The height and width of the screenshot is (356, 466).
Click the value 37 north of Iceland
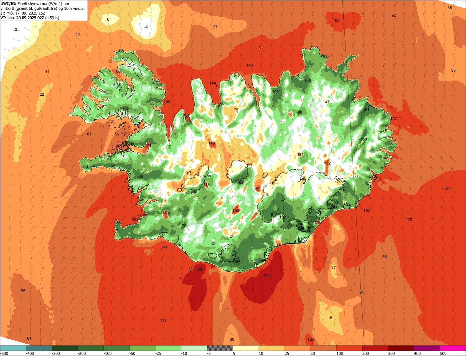[215, 27]
